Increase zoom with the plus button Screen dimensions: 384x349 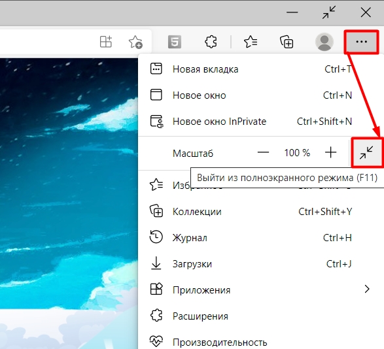330,152
